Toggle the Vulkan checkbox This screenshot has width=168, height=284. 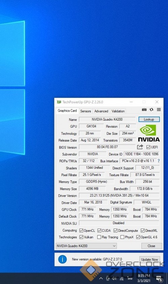[81, 237]
